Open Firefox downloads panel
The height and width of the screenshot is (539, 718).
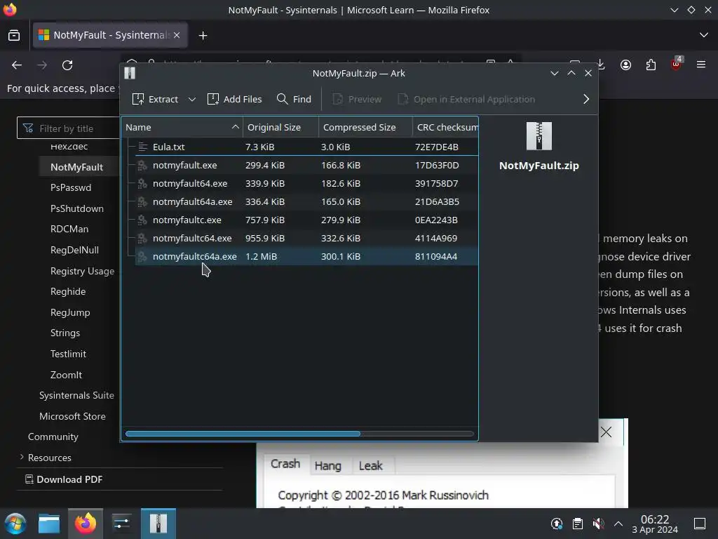coord(601,65)
